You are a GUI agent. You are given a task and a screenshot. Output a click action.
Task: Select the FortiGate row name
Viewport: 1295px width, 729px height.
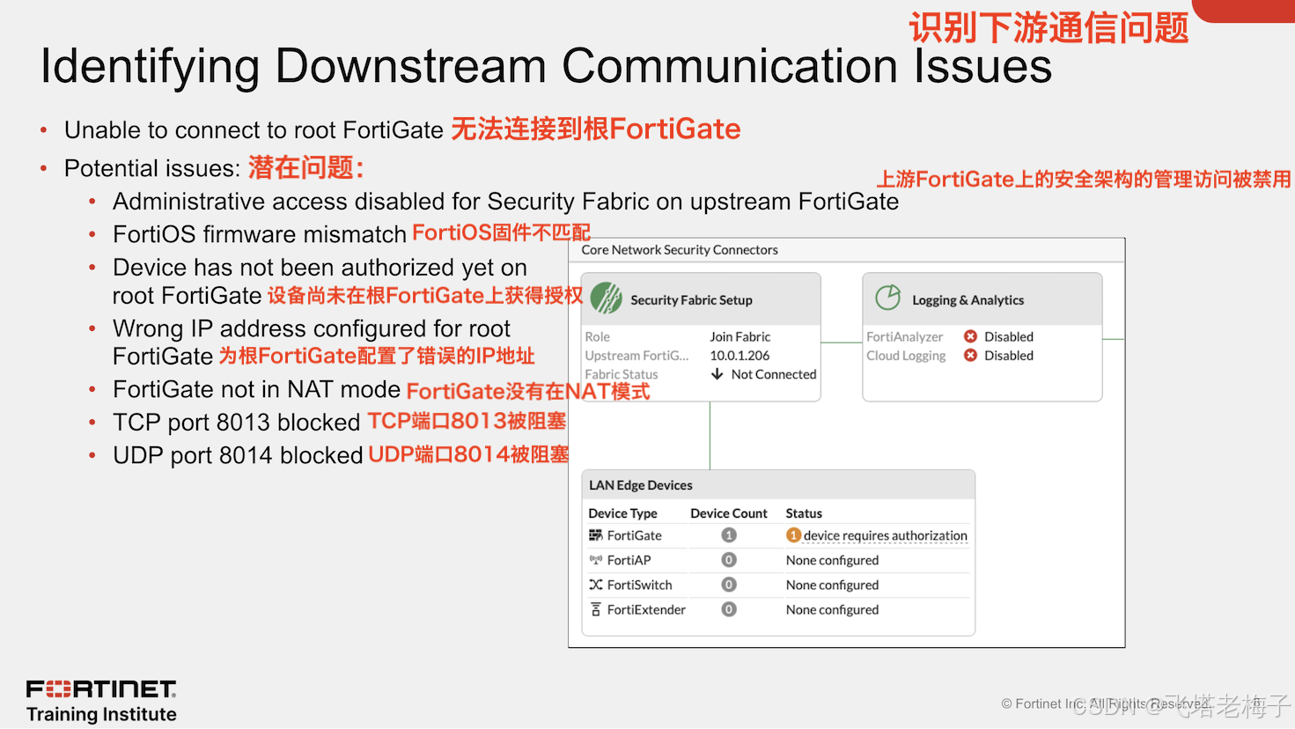pos(634,535)
